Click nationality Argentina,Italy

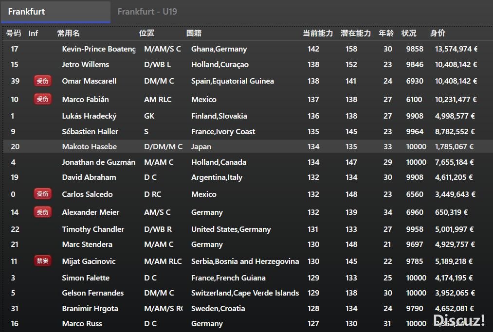[217, 177]
